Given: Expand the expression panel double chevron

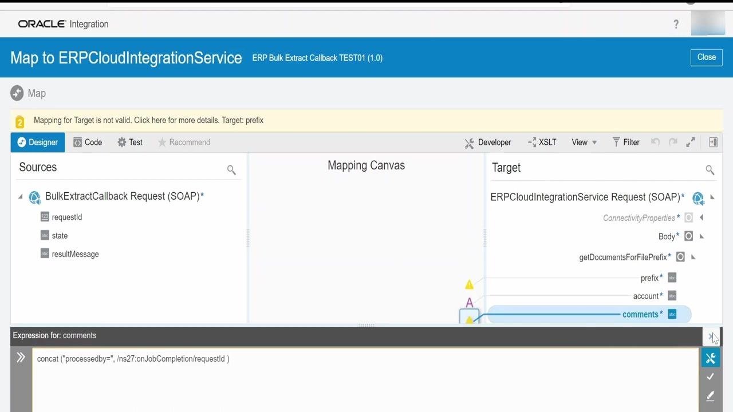Looking at the screenshot, I should coord(21,358).
